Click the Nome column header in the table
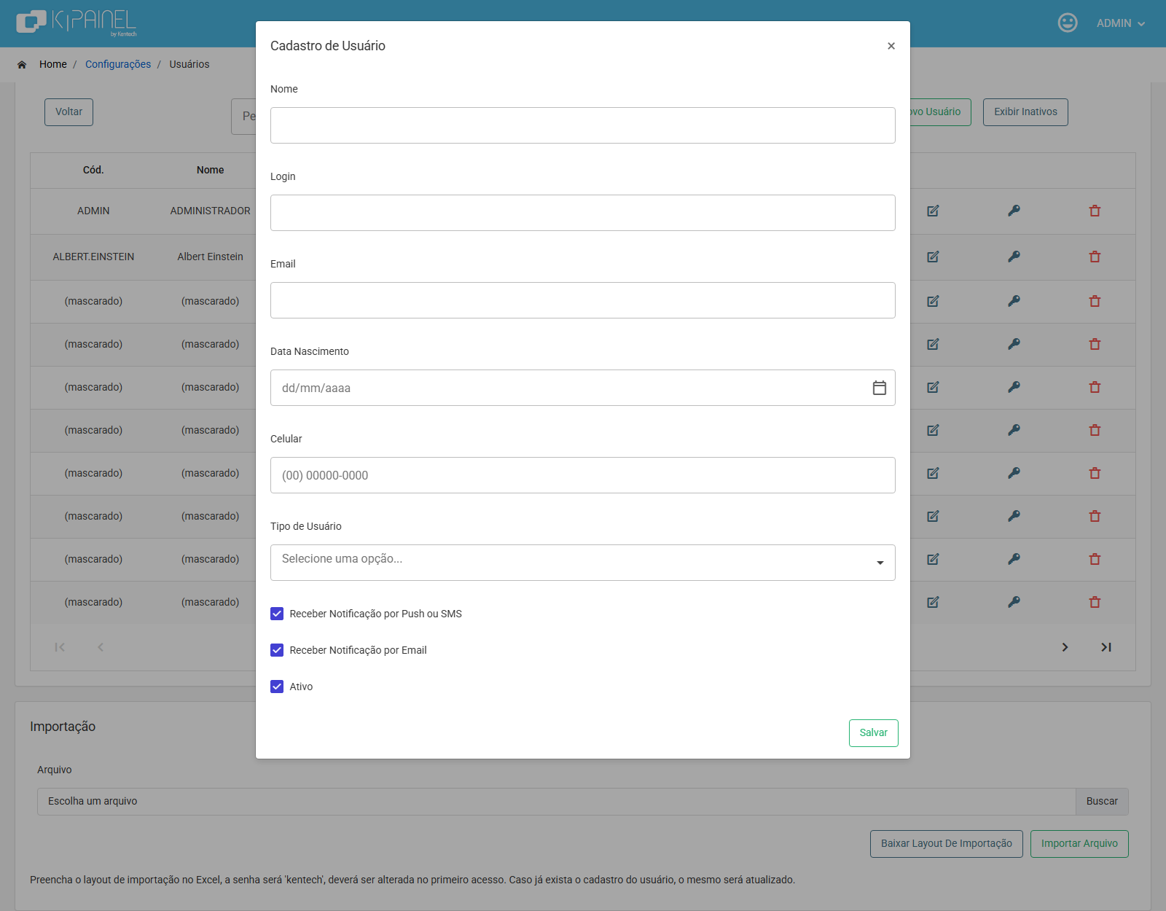 tap(211, 170)
